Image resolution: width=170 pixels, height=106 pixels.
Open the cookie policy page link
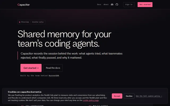(x=91, y=100)
